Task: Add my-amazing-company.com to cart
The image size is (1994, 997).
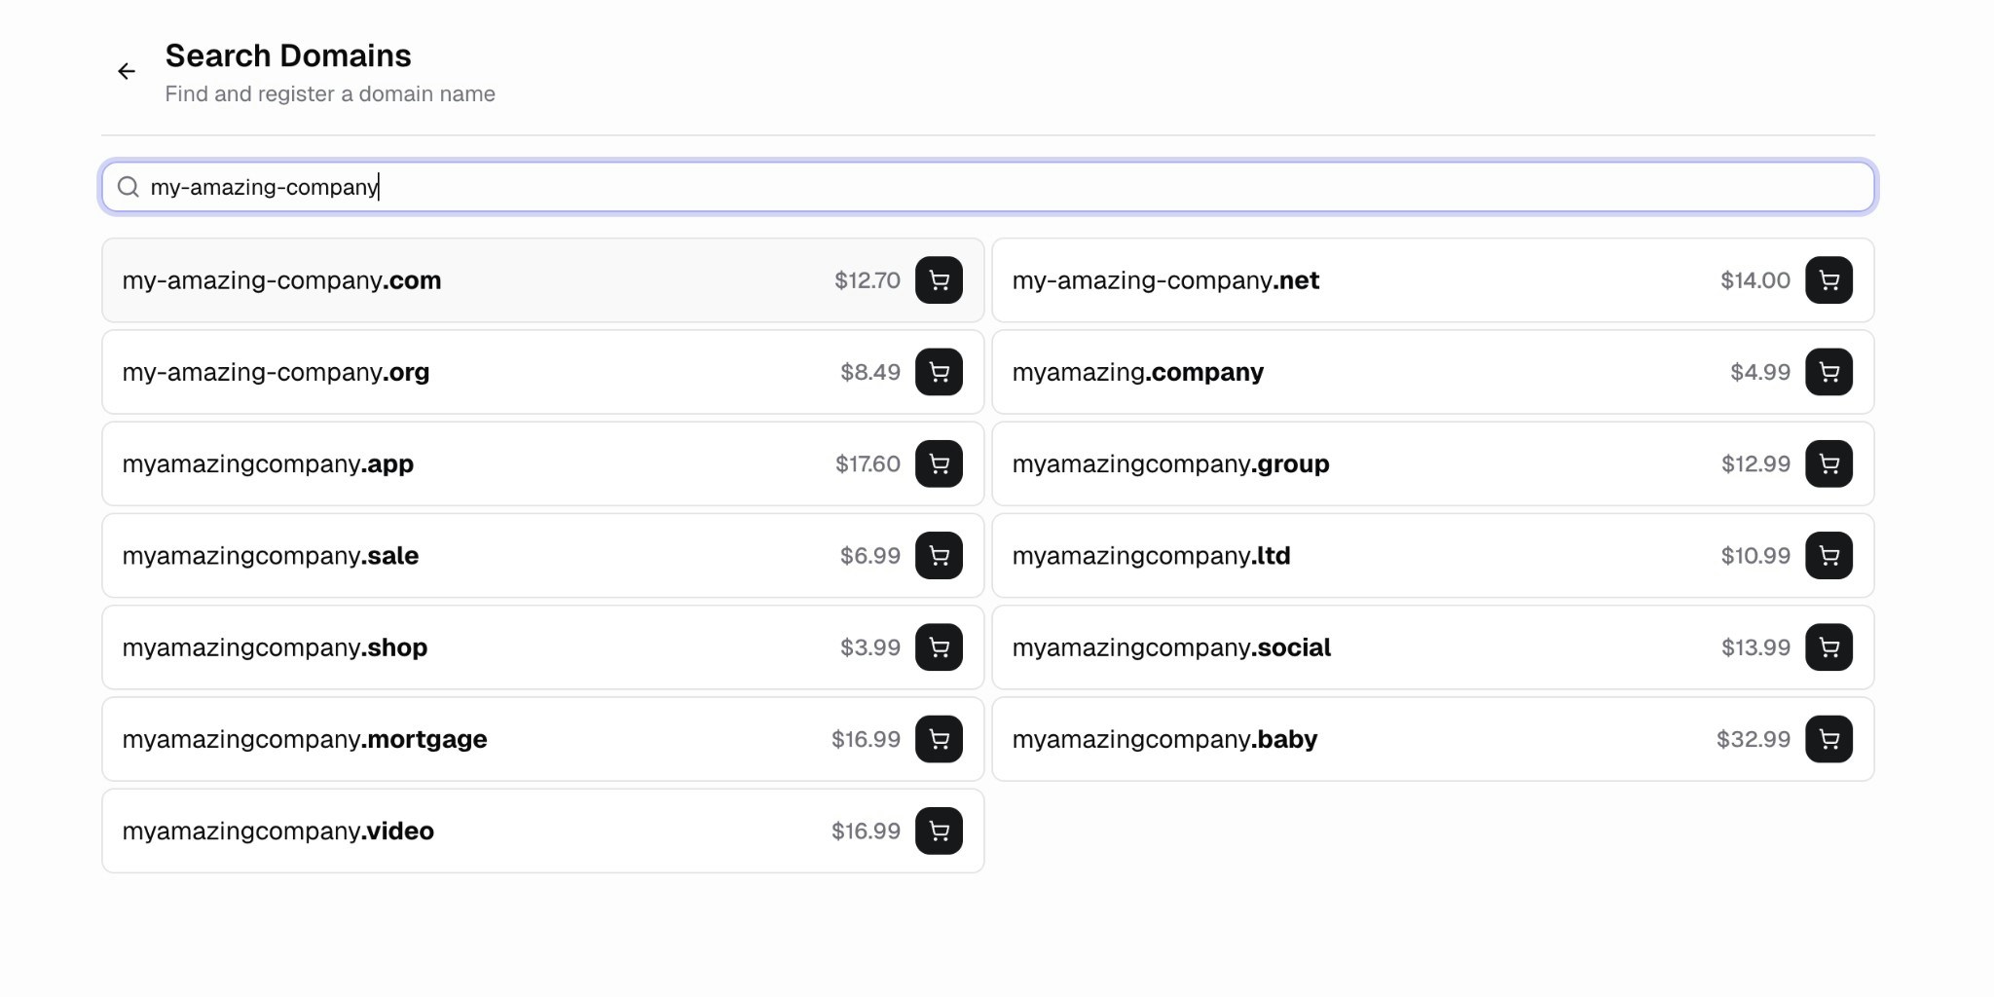Action: click(x=938, y=280)
